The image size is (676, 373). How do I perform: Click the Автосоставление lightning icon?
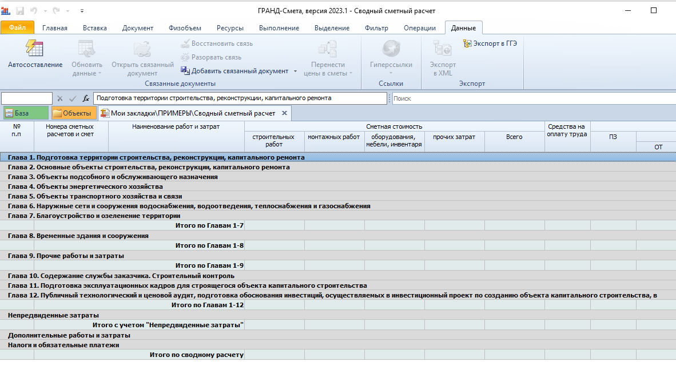pos(34,48)
